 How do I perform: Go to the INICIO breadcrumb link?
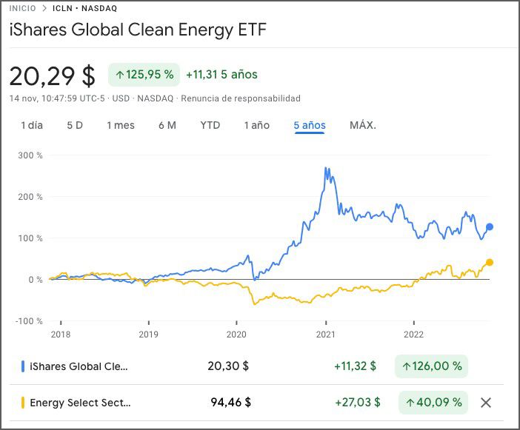23,9
